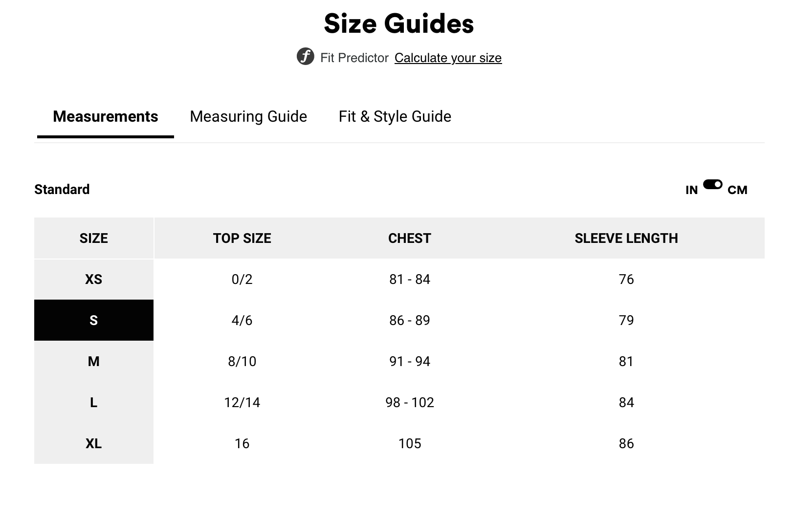Click the CHEST column header
Image resolution: width=794 pixels, height=521 pixels.
410,238
